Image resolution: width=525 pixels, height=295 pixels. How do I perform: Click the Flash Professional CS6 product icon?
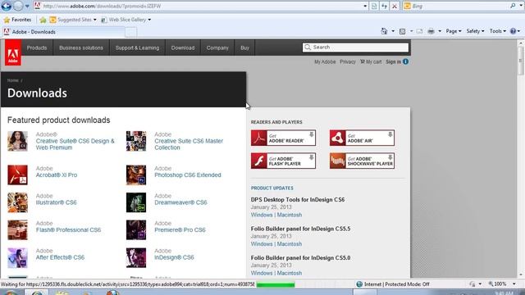click(x=17, y=229)
